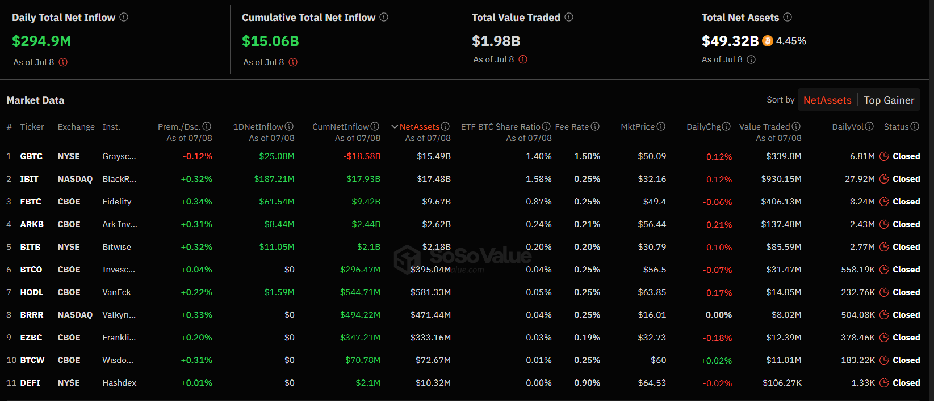Screen dimensions: 934x401
Task: Open the HODL ticker link
Action: [x=32, y=292]
